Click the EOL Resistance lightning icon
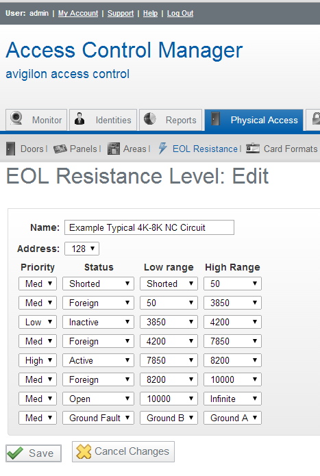The image size is (320, 476). click(x=163, y=148)
